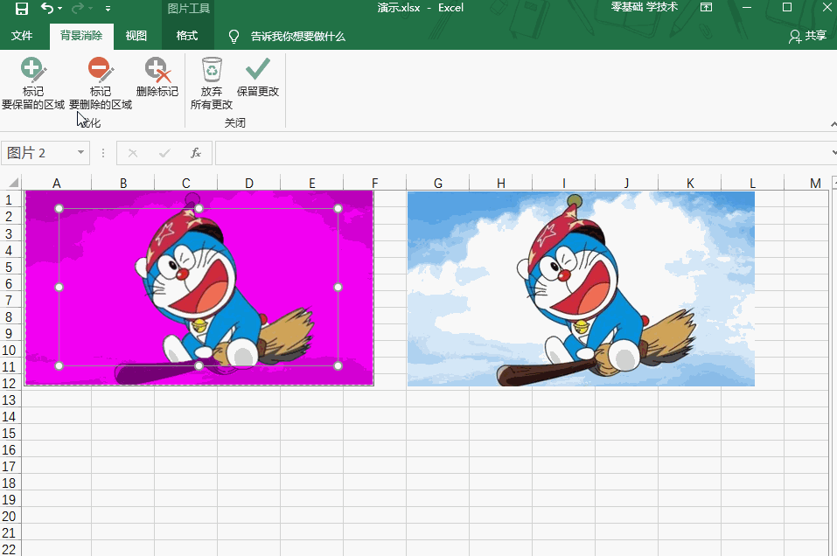The width and height of the screenshot is (837, 556).
Task: Switch to 视图 (View) tab
Action: coord(136,36)
